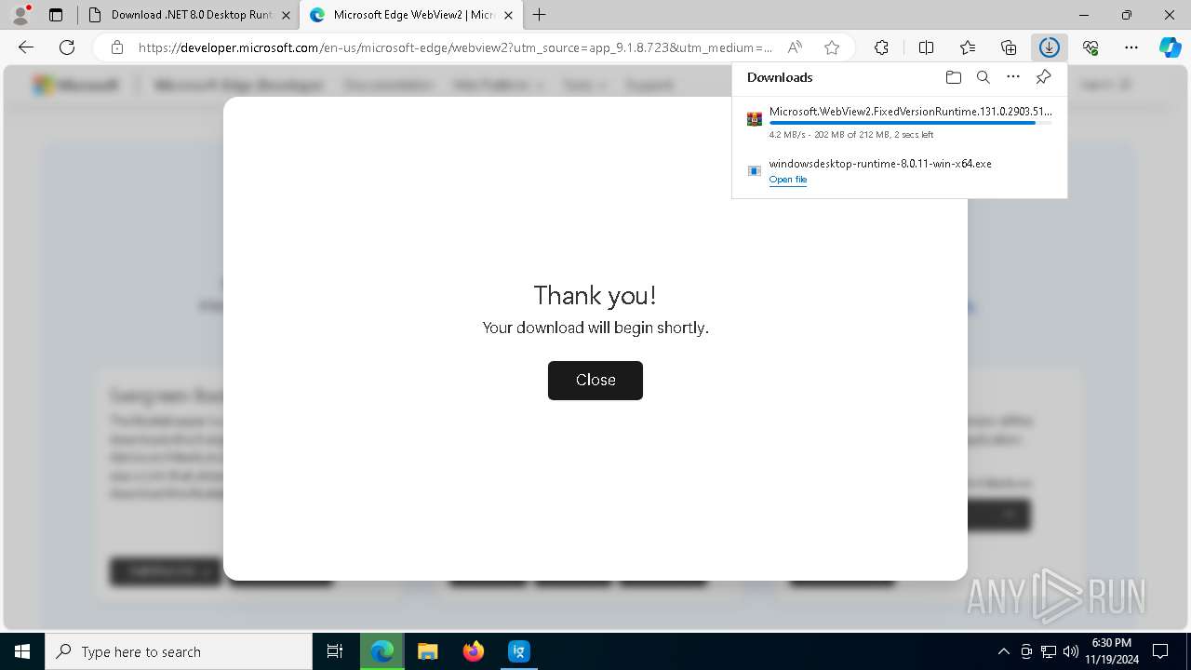
Task: Search downloads with magnifier icon
Action: [x=983, y=77]
